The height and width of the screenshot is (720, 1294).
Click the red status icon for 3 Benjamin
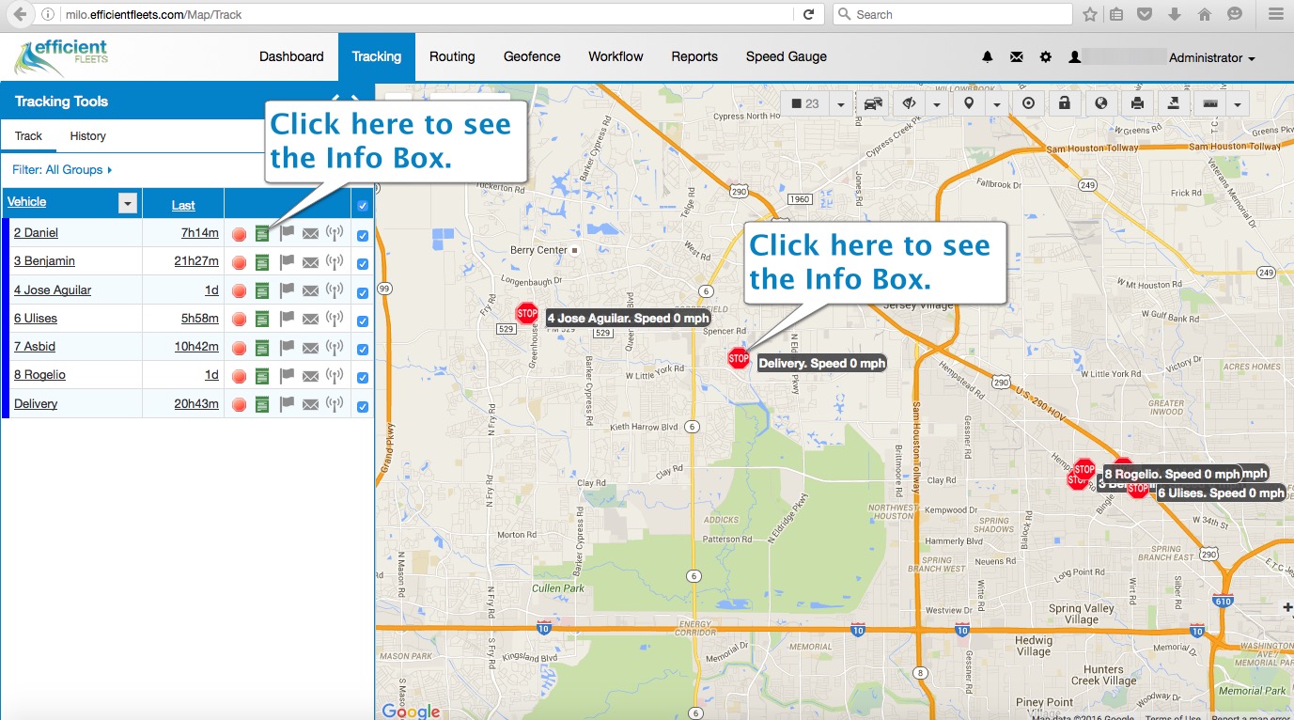pos(239,262)
